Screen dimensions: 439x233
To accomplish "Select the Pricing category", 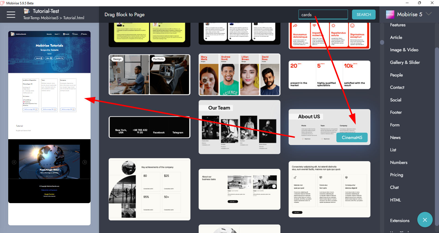I will coord(396,175).
